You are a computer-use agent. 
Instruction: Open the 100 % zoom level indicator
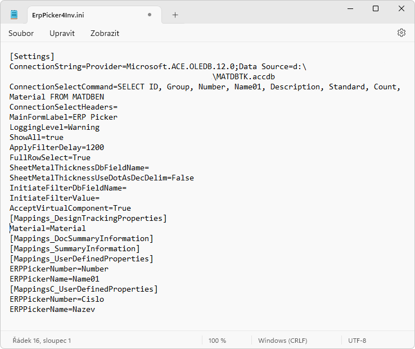tap(217, 341)
